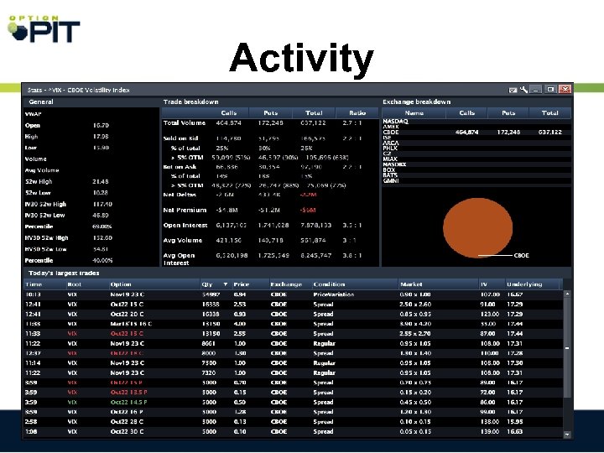Select the Nov19 23 C trade with Qty 7320
604x453 pixels.
pyautogui.click(x=293, y=372)
